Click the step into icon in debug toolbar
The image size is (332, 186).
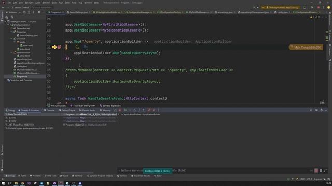click(139, 110)
